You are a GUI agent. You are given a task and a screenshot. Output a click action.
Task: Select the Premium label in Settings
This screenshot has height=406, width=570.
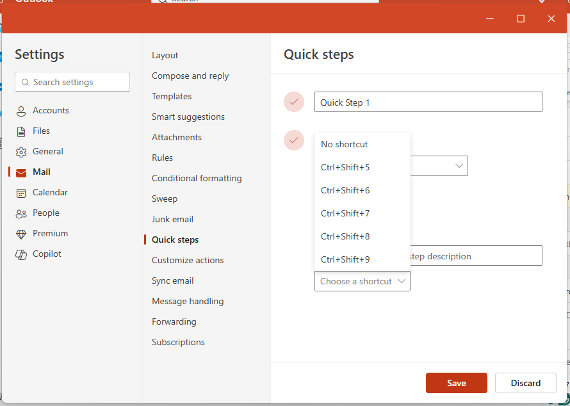click(x=50, y=233)
